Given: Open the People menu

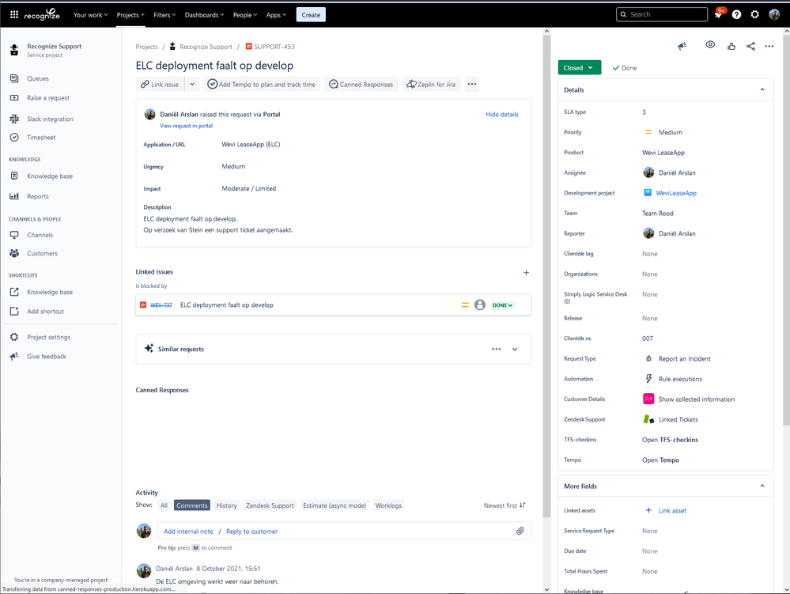Looking at the screenshot, I should [245, 15].
